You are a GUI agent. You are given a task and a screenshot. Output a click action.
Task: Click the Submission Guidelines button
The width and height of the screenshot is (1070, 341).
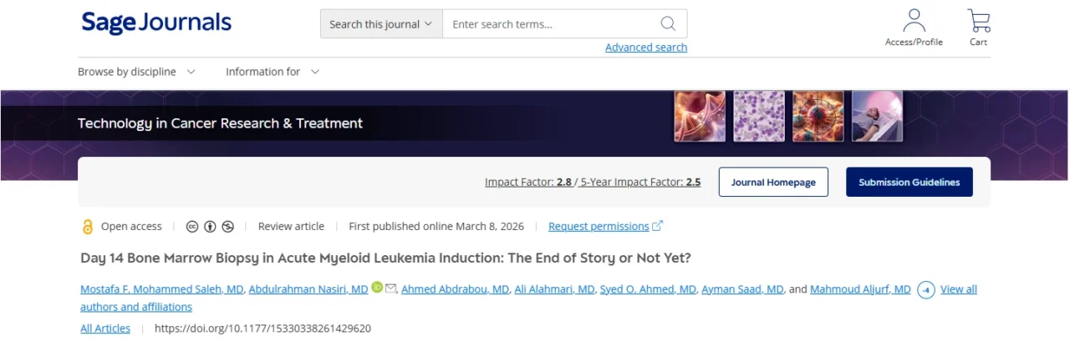click(909, 182)
